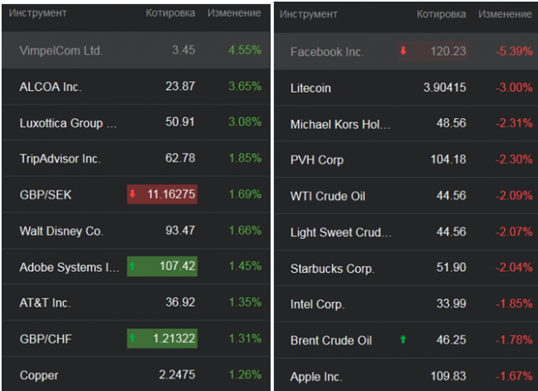Open Litecoin quote in right table

click(x=311, y=88)
